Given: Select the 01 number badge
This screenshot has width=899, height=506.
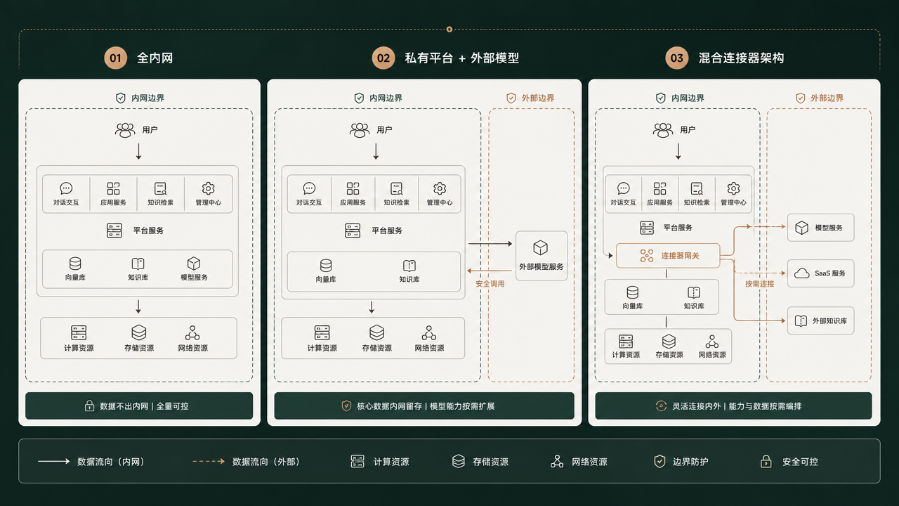Looking at the screenshot, I should [x=116, y=58].
